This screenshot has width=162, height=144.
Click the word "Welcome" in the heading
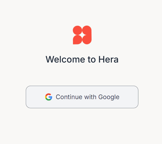click(65, 59)
